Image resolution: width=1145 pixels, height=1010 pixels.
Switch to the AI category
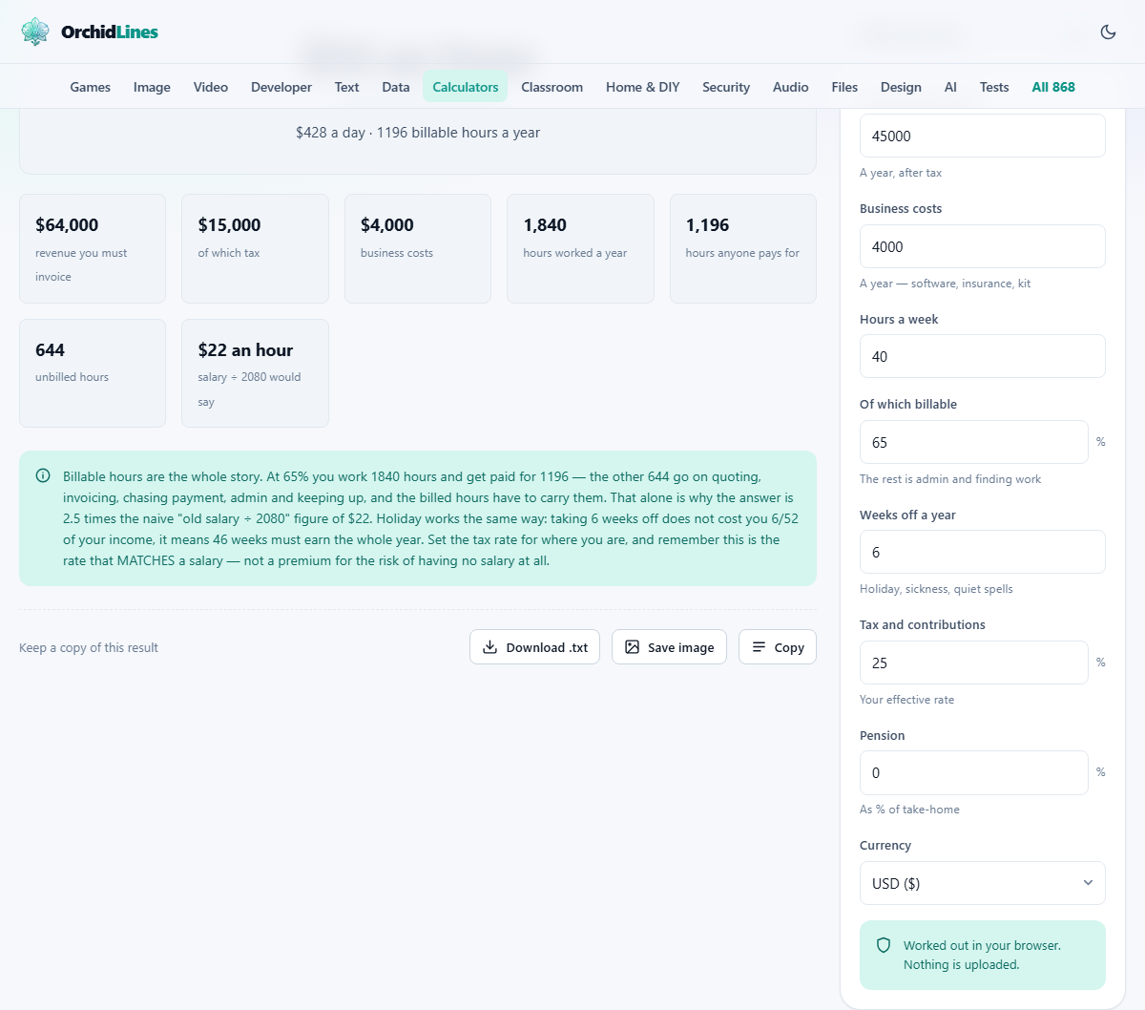pos(950,87)
